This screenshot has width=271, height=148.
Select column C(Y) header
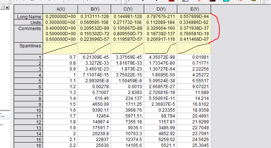[127, 9]
